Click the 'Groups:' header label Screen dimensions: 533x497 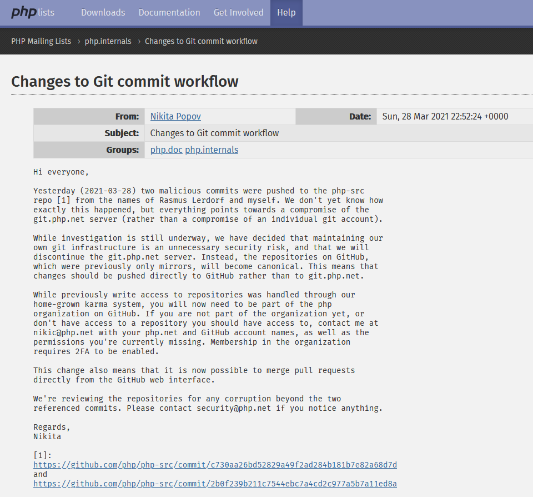[122, 150]
